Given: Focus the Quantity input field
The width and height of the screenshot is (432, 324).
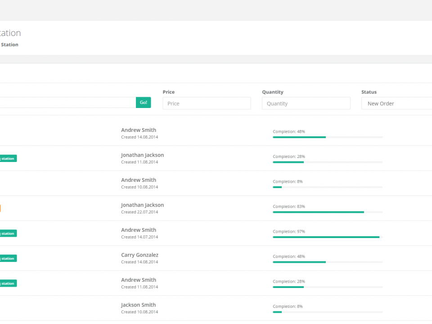Looking at the screenshot, I should 306,103.
